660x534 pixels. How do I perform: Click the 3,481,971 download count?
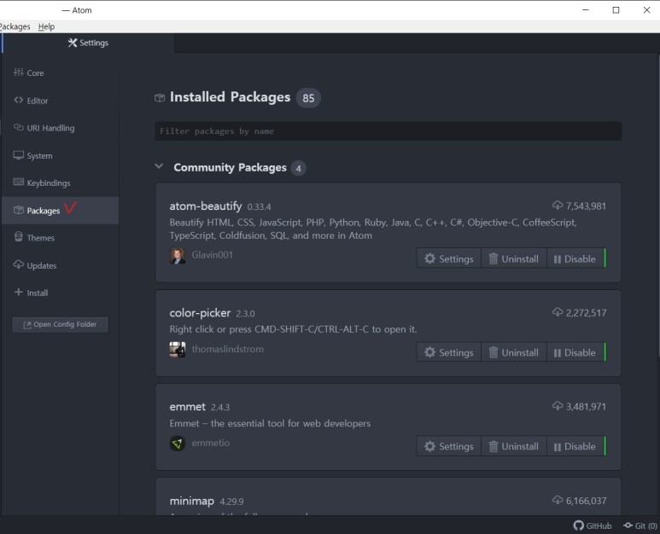coord(586,407)
